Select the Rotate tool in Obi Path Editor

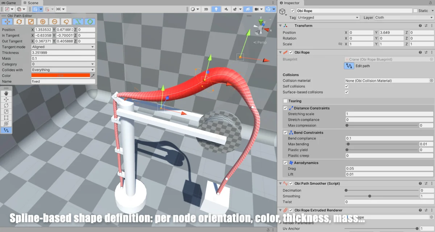[19, 22]
